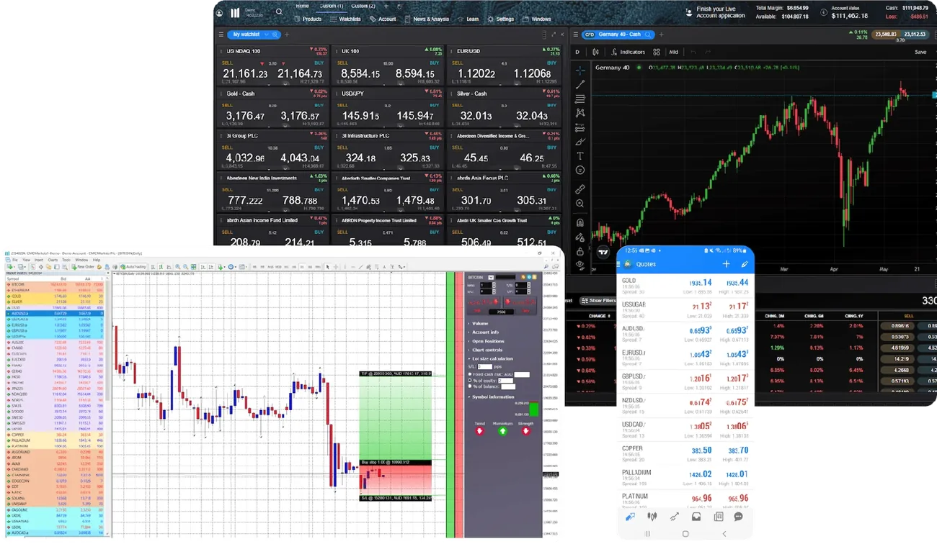
Task: Select the crosshair cursor tool in Germany 40 chart
Action: click(x=580, y=71)
